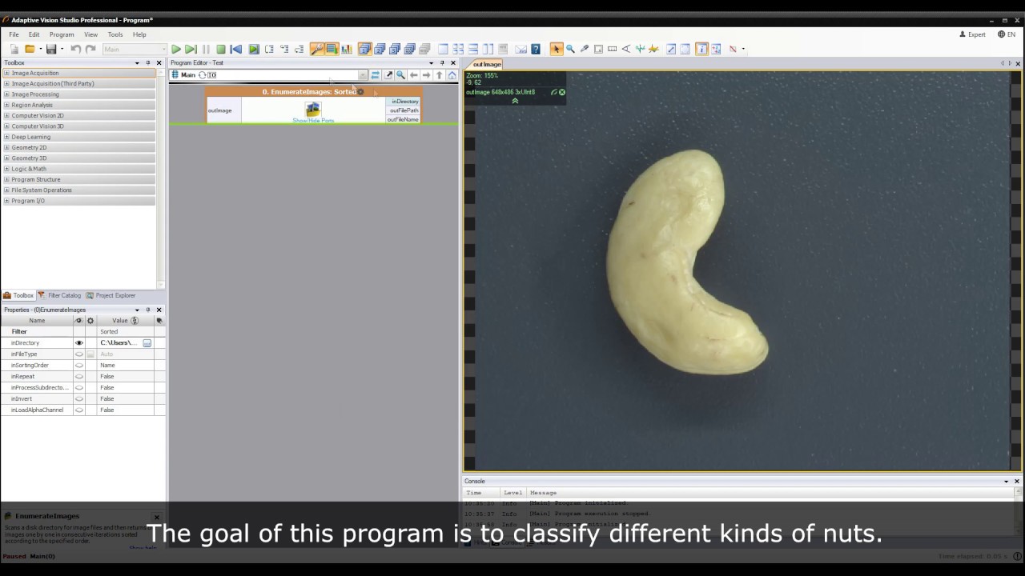The width and height of the screenshot is (1025, 576).
Task: Expand the Geometry 2D toolbox category
Action: click(7, 147)
